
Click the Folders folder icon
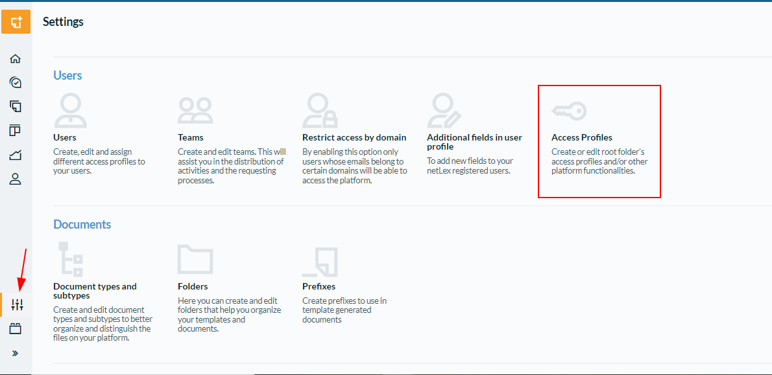195,258
